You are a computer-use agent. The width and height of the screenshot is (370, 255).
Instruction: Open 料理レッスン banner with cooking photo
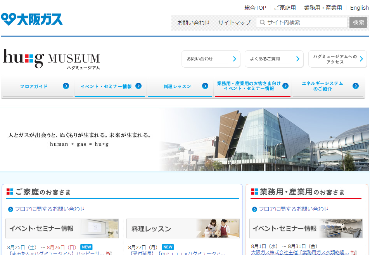coord(183,228)
